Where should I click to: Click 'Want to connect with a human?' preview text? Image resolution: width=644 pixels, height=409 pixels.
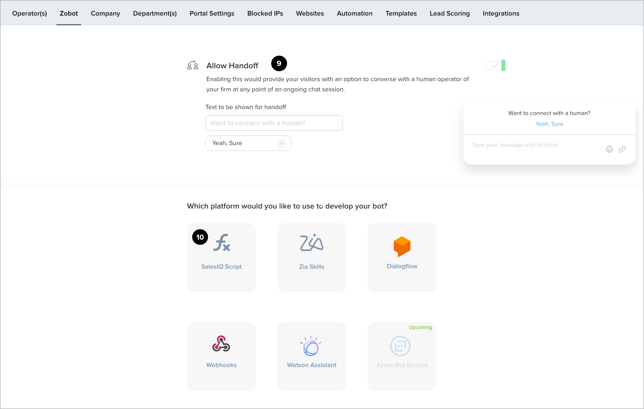coord(549,113)
